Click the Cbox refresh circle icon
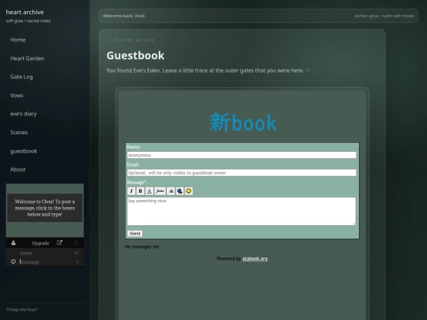This screenshot has width=427, height=320. point(76,243)
